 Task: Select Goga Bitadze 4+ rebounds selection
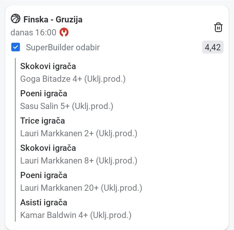73,79
